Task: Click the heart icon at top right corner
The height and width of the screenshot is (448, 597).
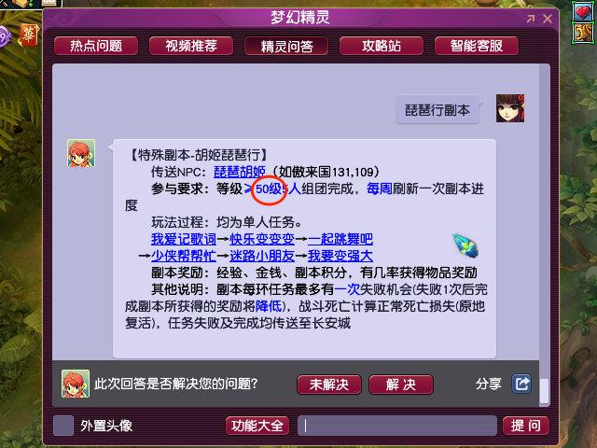Action: click(x=583, y=12)
